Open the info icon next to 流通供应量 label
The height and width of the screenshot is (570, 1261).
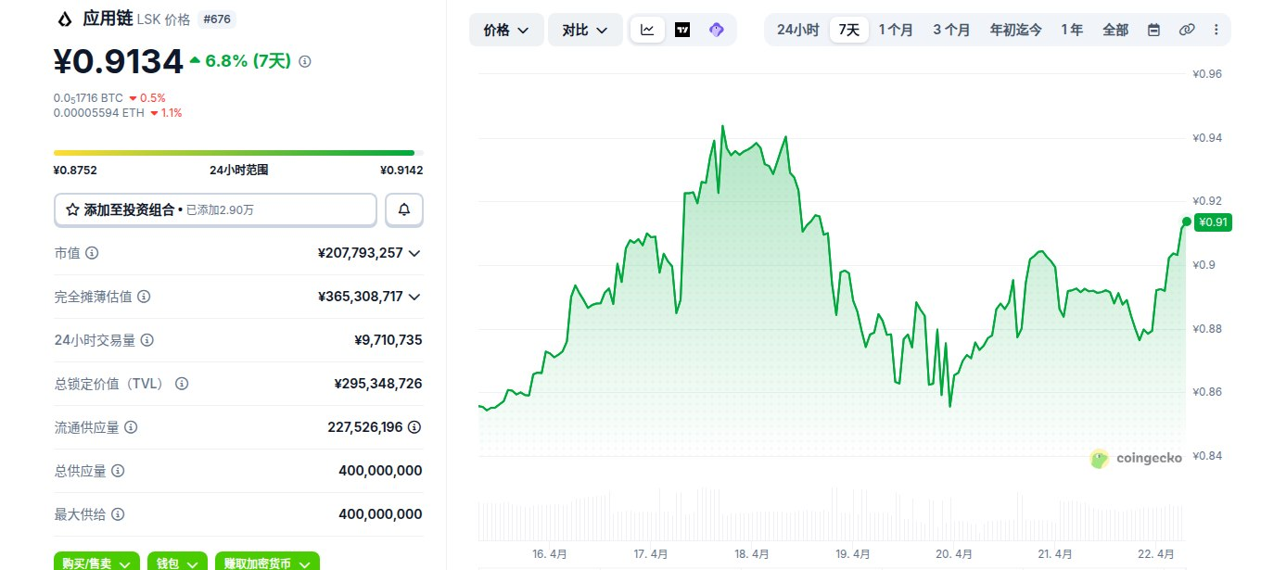pos(131,427)
